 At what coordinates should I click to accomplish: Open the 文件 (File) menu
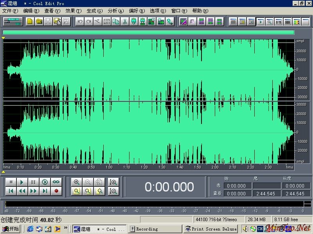click(x=10, y=11)
